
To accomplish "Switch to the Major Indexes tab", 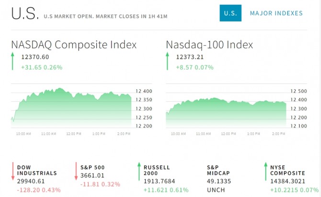I will click(x=276, y=13).
